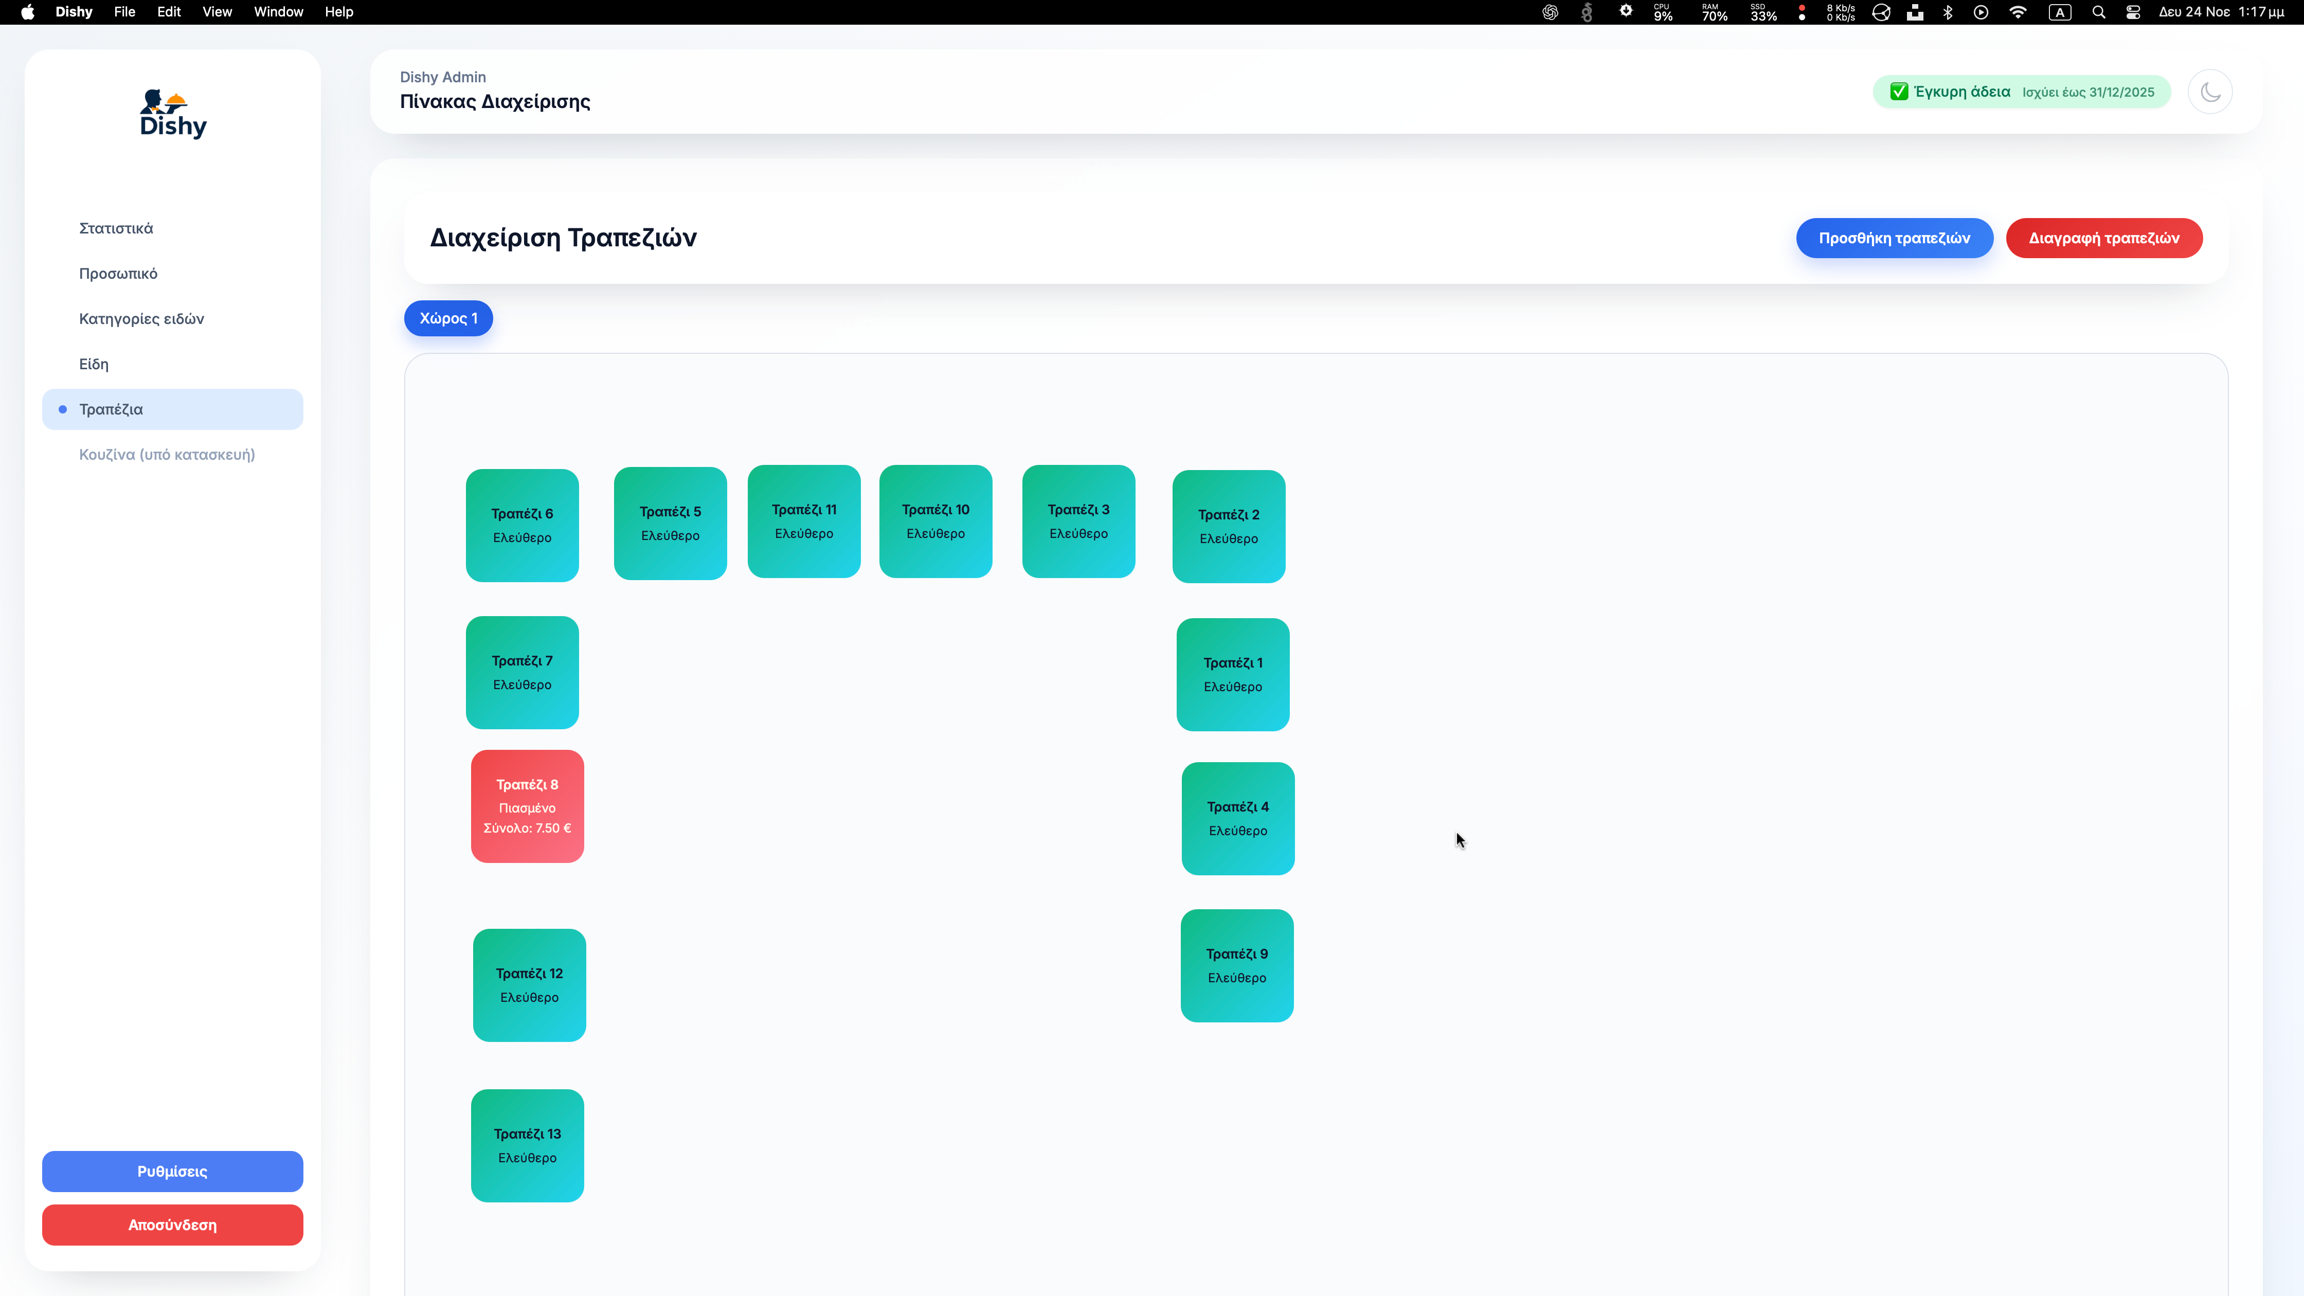Select the Χώρος 1 tab
2304x1296 pixels.
(447, 318)
